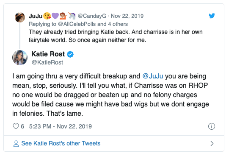This screenshot has width=229, height=156.
Task: Open the 5:23 PM - Nov 22, 2019 timestamp
Action: click(x=61, y=126)
